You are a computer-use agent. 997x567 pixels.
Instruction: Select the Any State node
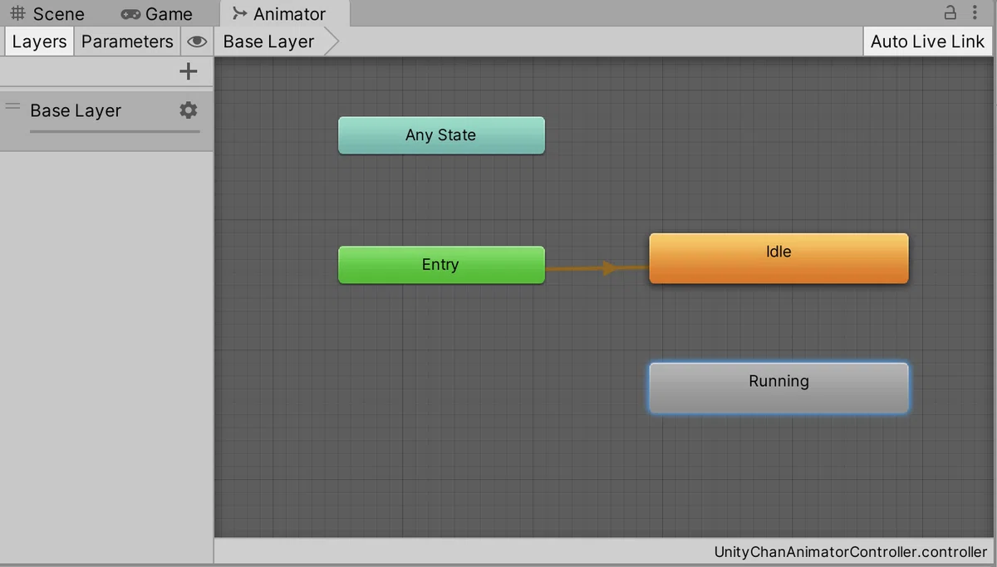(x=441, y=135)
